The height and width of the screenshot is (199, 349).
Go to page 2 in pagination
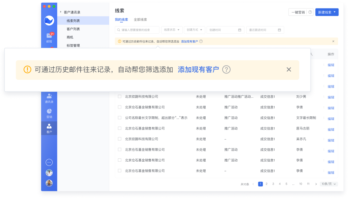click(266, 184)
